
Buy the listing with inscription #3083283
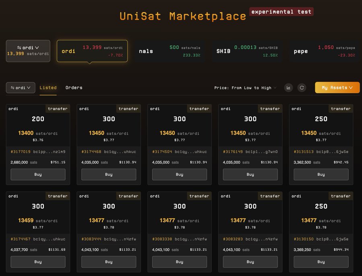[x=250, y=262]
